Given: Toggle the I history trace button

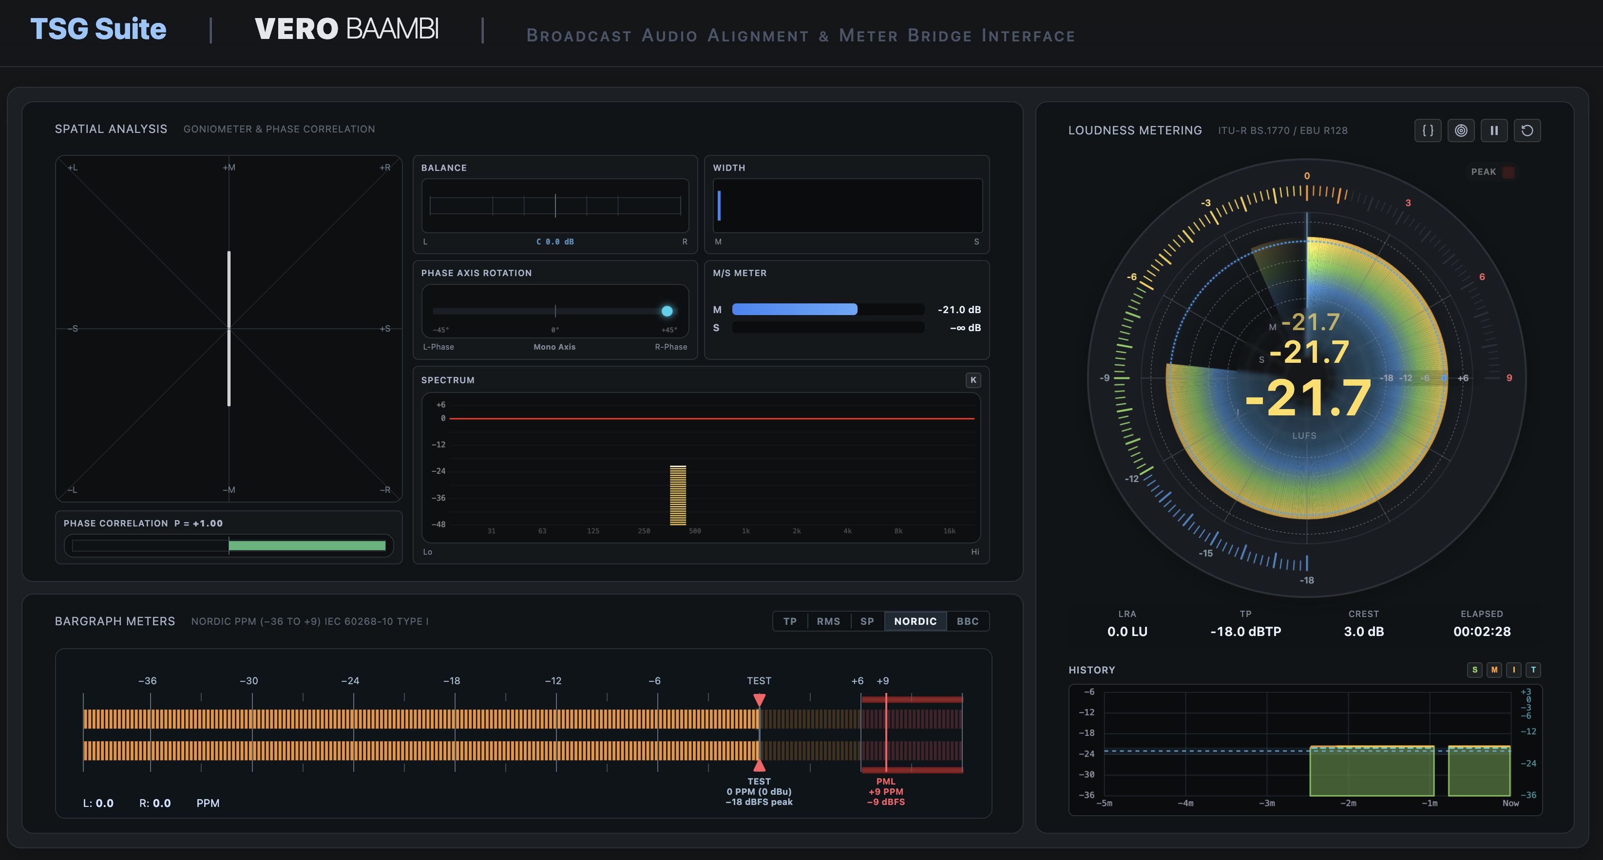Looking at the screenshot, I should pos(1513,670).
